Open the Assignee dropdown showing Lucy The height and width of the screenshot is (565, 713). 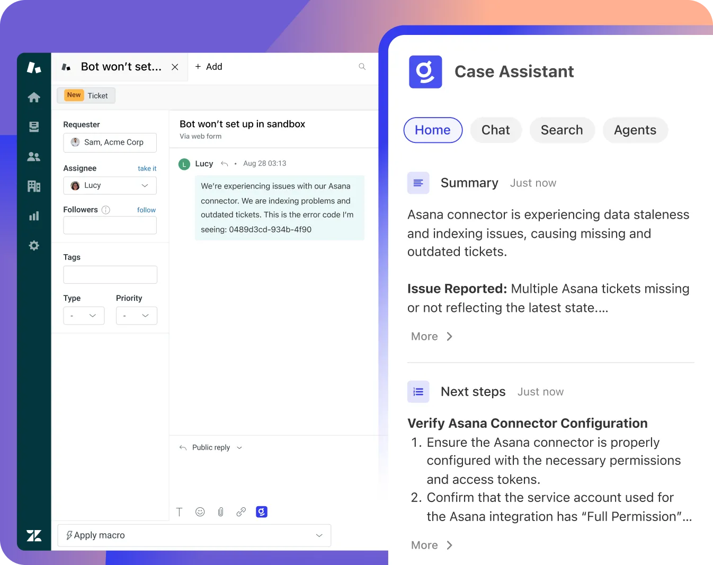click(x=110, y=185)
